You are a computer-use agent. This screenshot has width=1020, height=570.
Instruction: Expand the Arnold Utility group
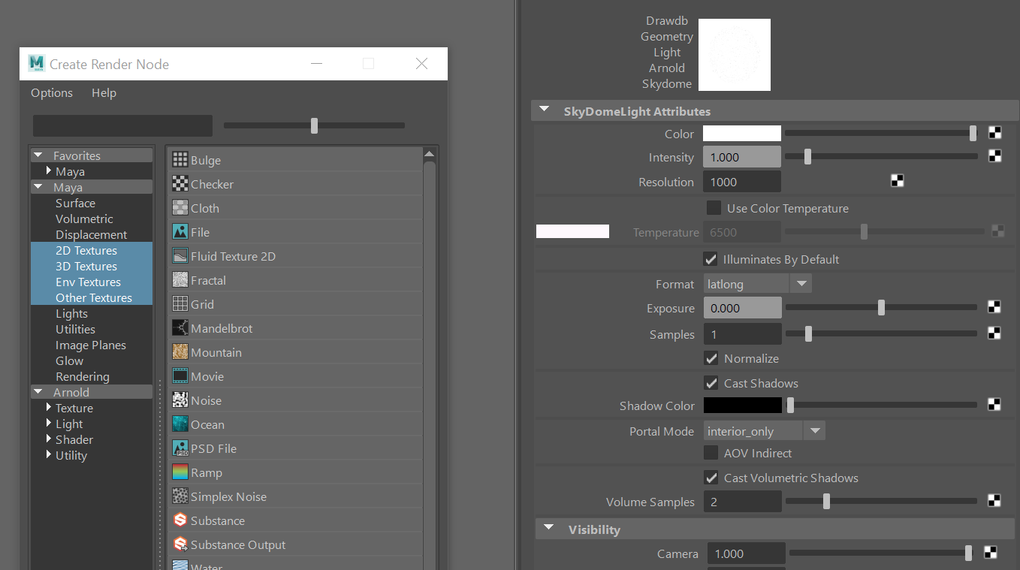point(49,455)
